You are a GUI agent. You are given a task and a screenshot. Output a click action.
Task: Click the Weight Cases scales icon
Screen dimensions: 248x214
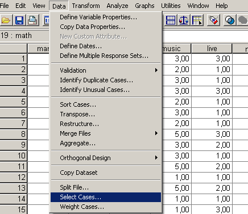pos(184,20)
